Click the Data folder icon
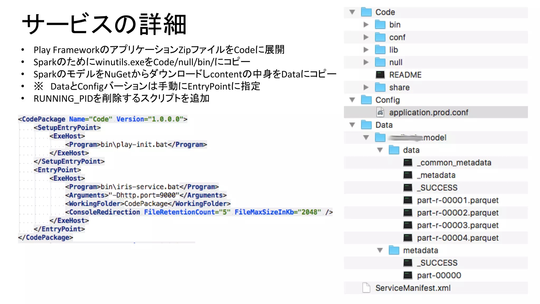Viewport: 540px width, 304px height. coord(366,125)
